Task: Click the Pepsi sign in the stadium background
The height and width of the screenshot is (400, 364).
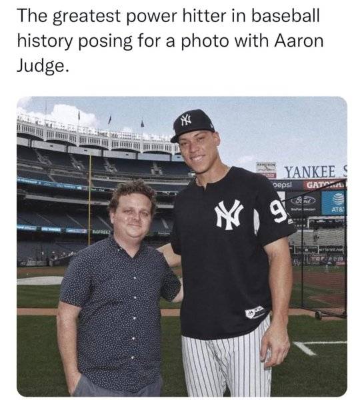Action: pyautogui.click(x=283, y=185)
